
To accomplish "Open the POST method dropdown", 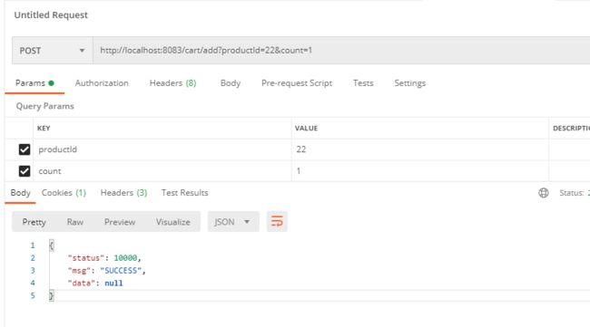I will click(x=53, y=51).
